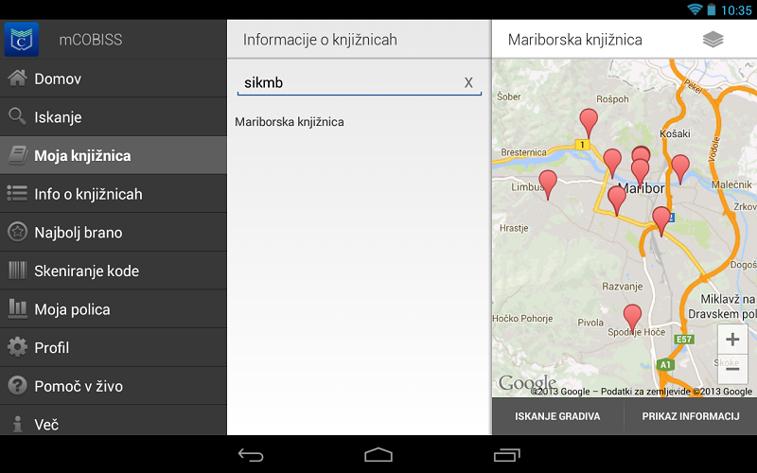Tap the Android recent apps button
The height and width of the screenshot is (473, 757).
[507, 455]
